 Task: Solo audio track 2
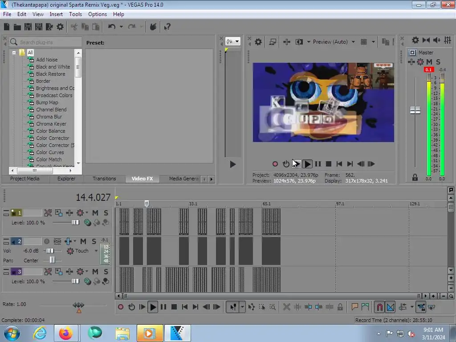click(x=94, y=241)
